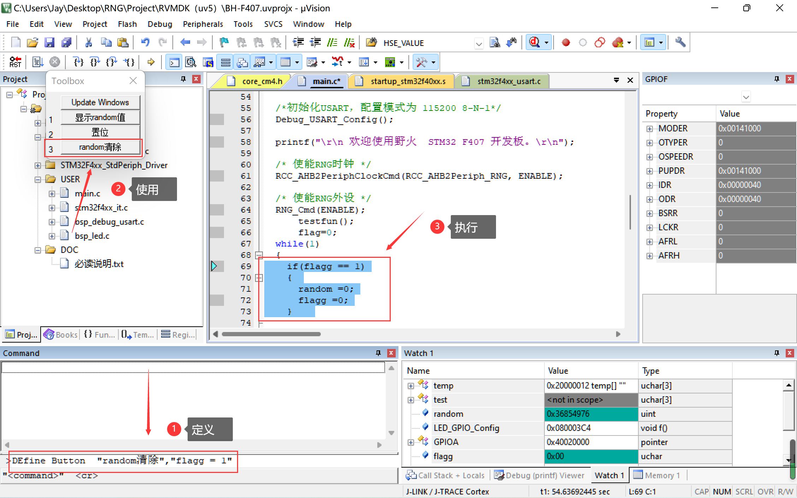Expand the MODER register property
797x498 pixels.
click(649, 129)
